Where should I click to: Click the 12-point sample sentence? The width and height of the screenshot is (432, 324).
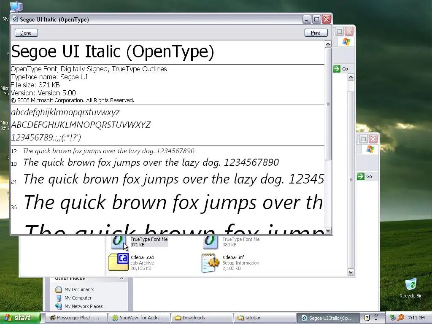tap(108, 151)
